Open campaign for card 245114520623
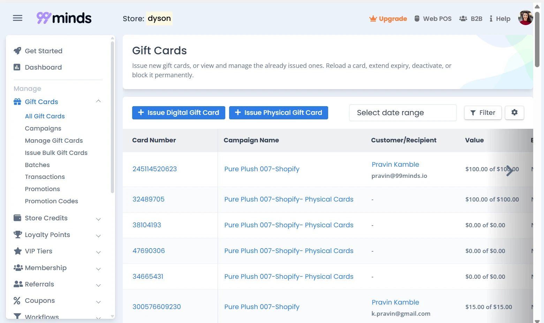 [x=262, y=169]
